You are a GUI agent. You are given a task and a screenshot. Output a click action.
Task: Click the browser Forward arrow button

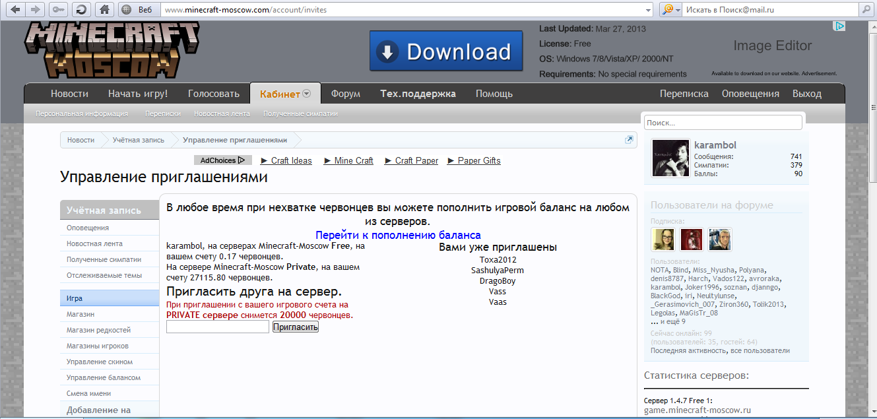36,9
